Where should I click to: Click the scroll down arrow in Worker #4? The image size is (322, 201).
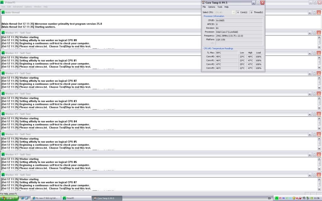(319, 108)
